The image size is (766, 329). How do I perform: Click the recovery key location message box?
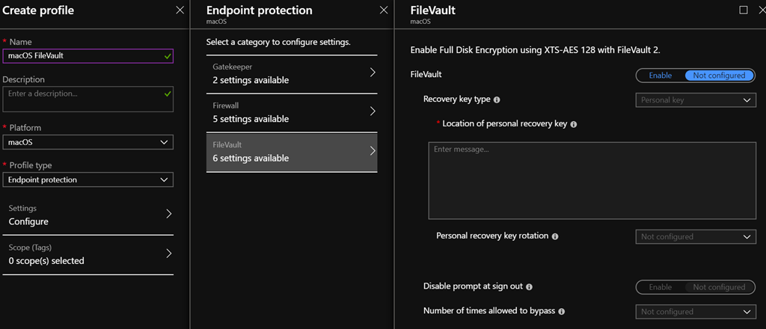592,179
